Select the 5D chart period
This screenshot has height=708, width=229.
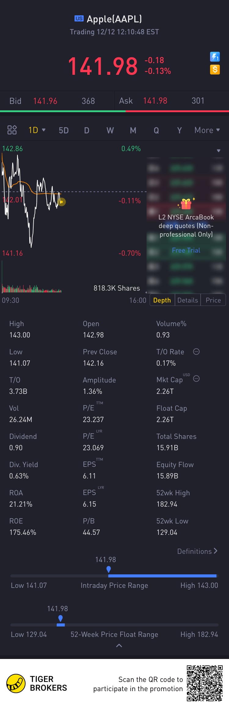click(x=64, y=131)
